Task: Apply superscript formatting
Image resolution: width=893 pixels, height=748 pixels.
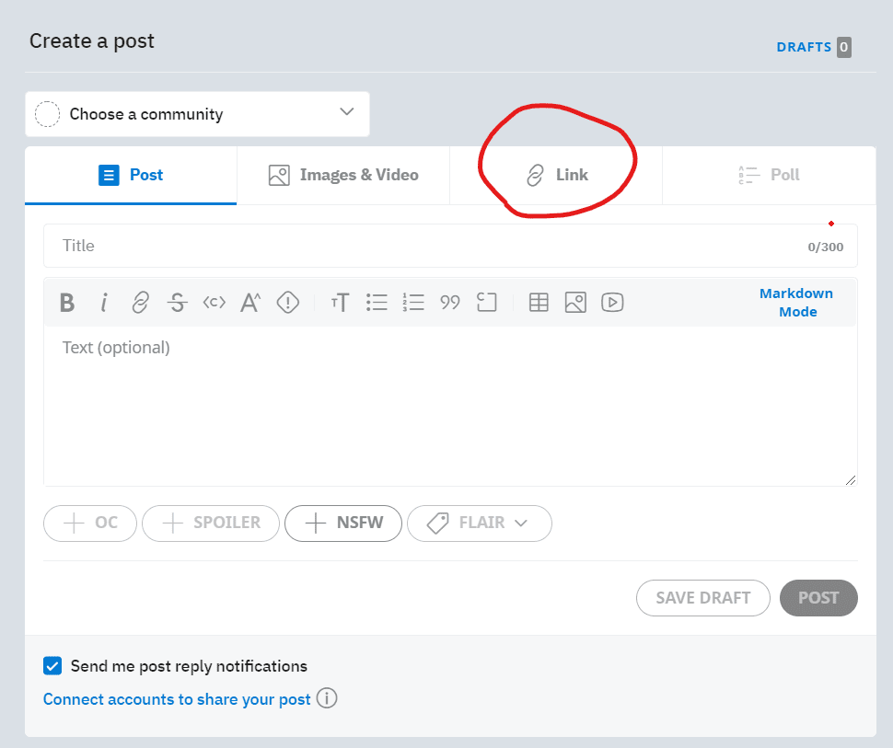Action: [x=250, y=303]
